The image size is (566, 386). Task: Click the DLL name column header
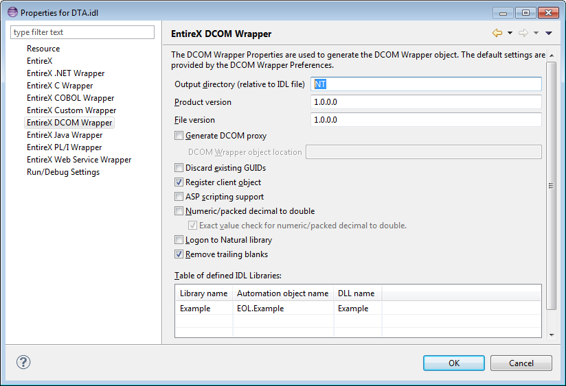click(358, 293)
